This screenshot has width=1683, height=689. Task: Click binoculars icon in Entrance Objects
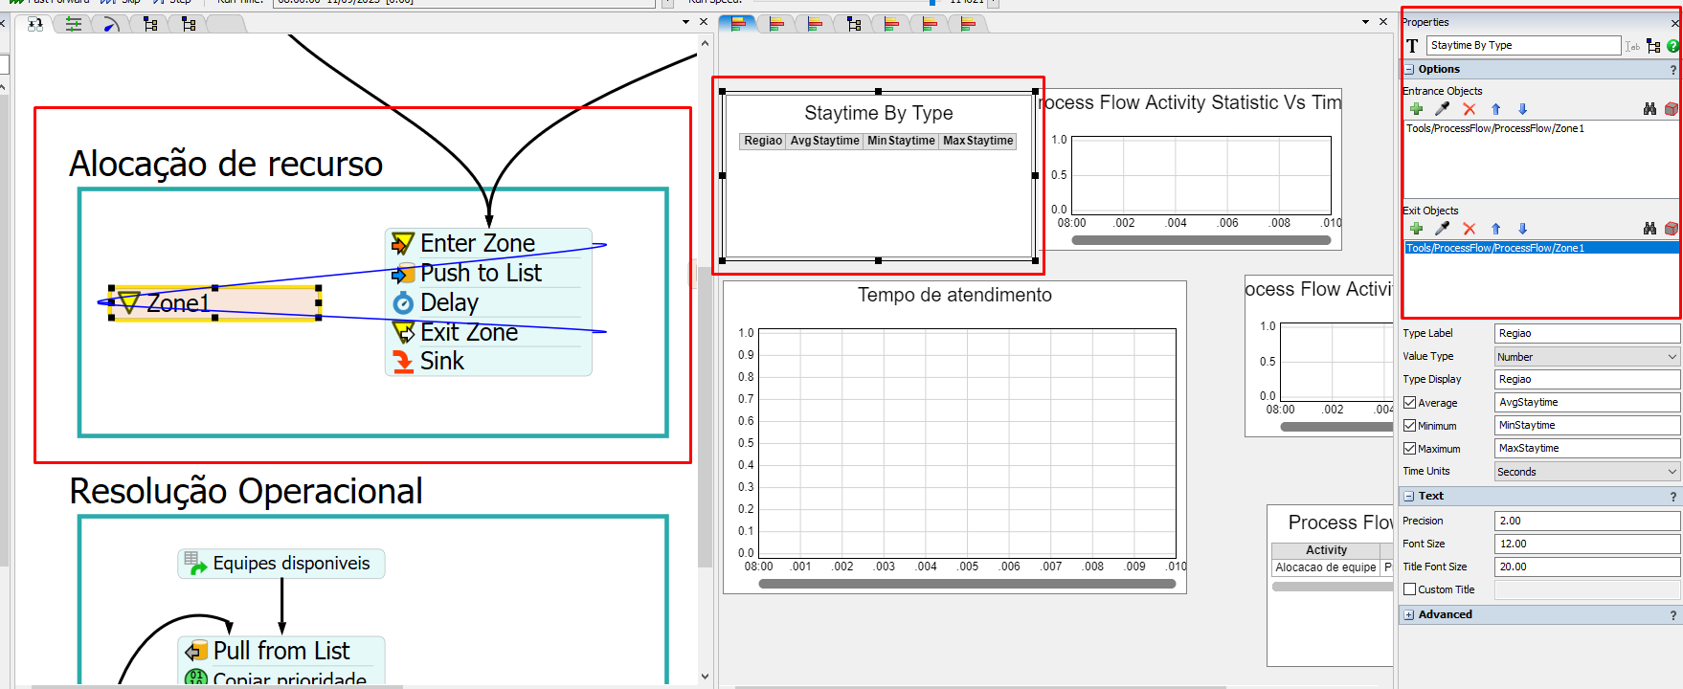(x=1649, y=109)
